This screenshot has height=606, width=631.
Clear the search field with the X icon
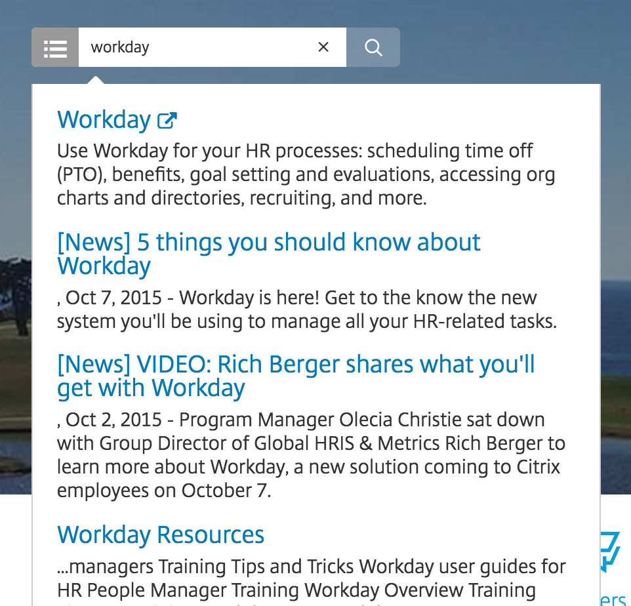tap(323, 47)
